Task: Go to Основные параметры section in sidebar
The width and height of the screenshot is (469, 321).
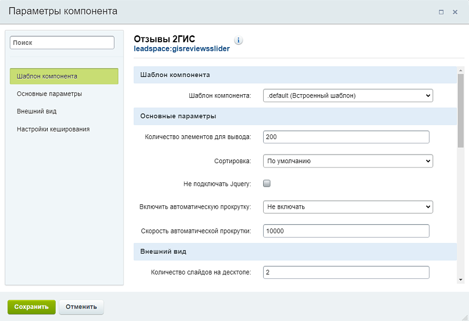Action: [x=49, y=94]
